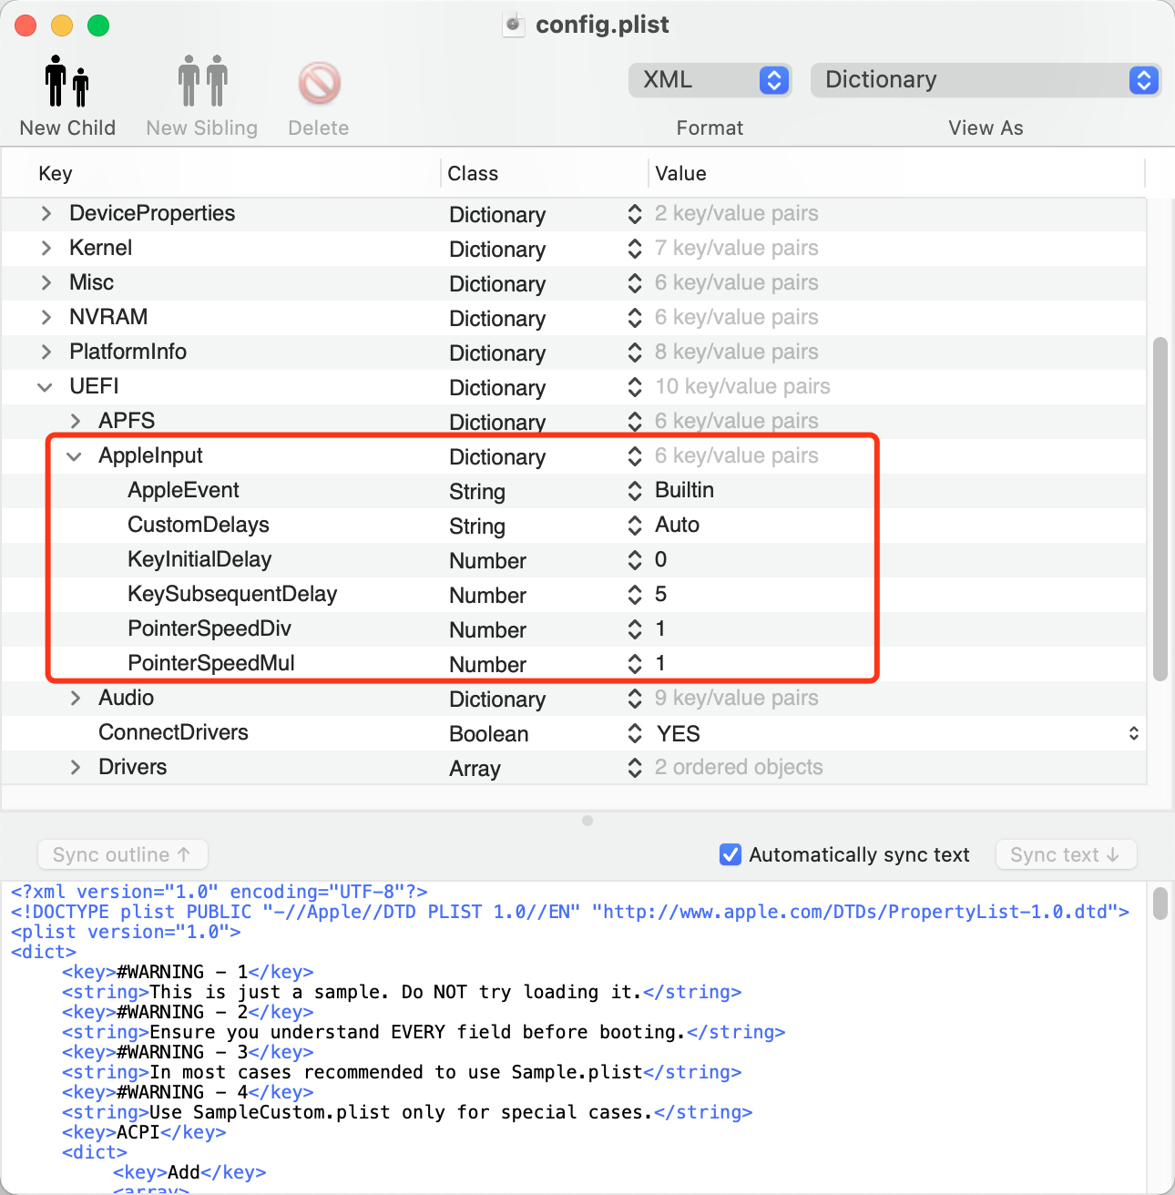Open the class stepper for Drivers array
The width and height of the screenshot is (1175, 1195).
point(635,768)
